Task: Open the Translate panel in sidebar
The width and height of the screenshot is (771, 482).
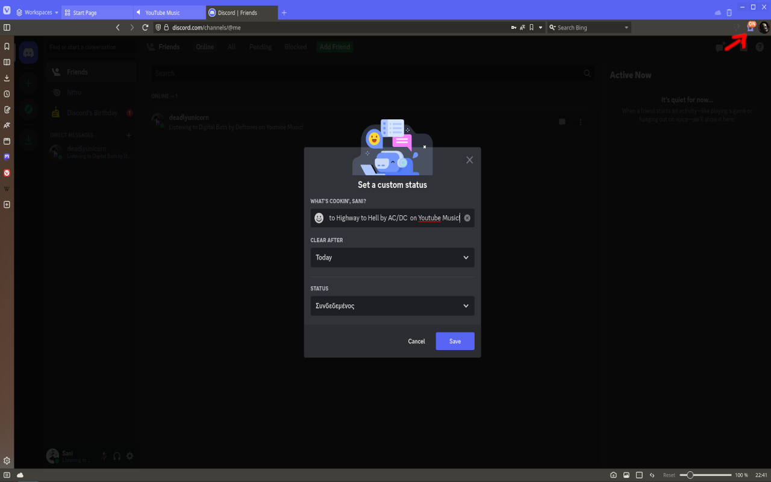Action: 7,125
